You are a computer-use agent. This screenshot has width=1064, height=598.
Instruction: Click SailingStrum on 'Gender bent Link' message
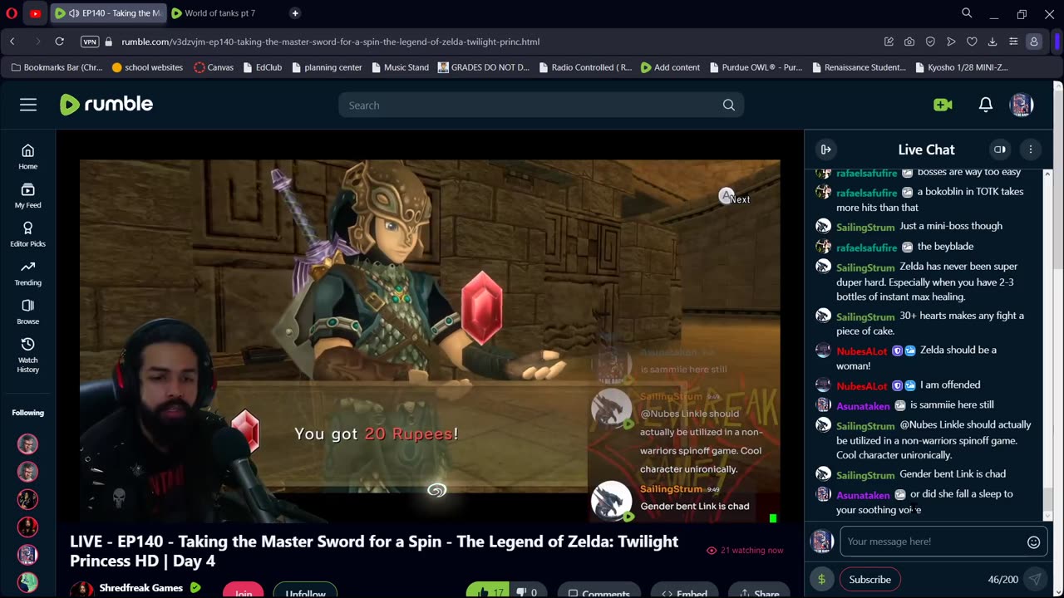point(865,475)
